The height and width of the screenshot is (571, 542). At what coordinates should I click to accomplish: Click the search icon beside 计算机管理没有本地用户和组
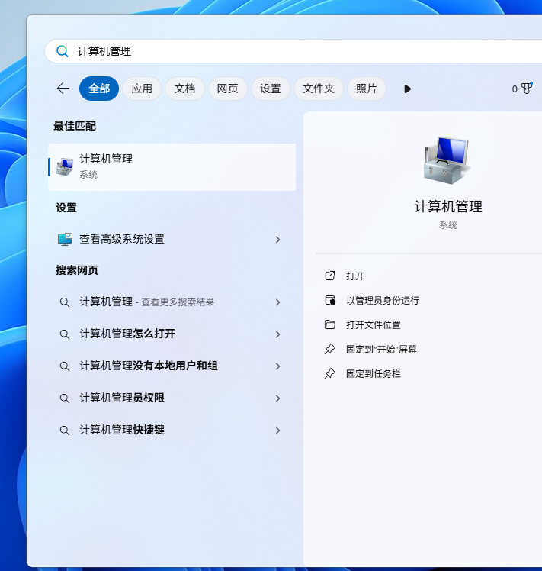point(64,366)
